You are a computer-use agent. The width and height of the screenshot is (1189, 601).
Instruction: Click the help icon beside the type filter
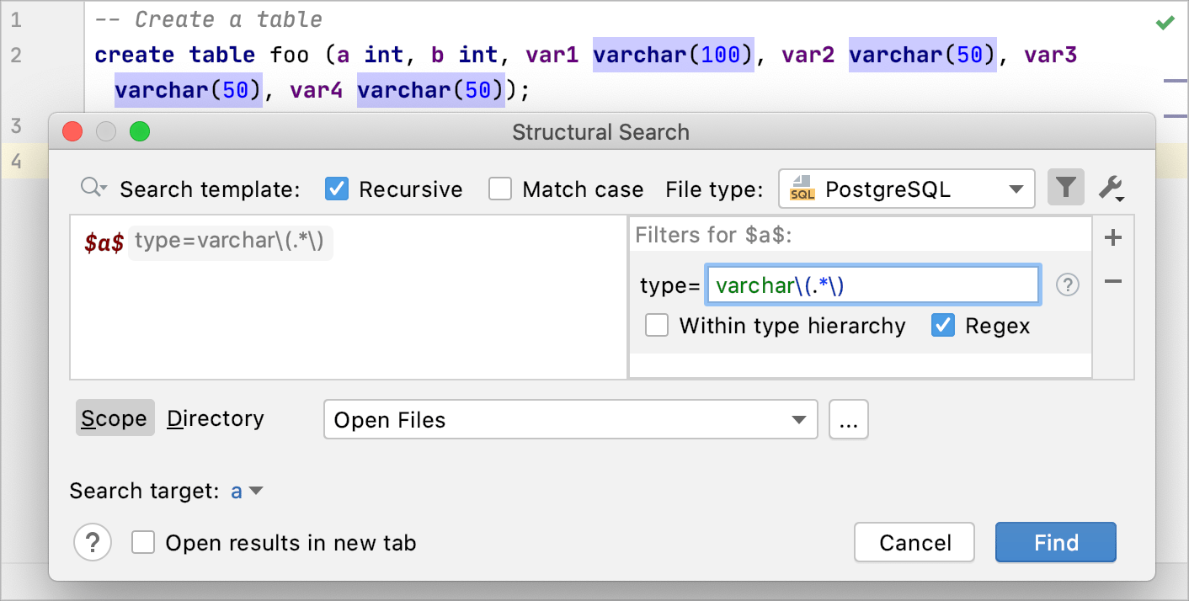coord(1067,285)
